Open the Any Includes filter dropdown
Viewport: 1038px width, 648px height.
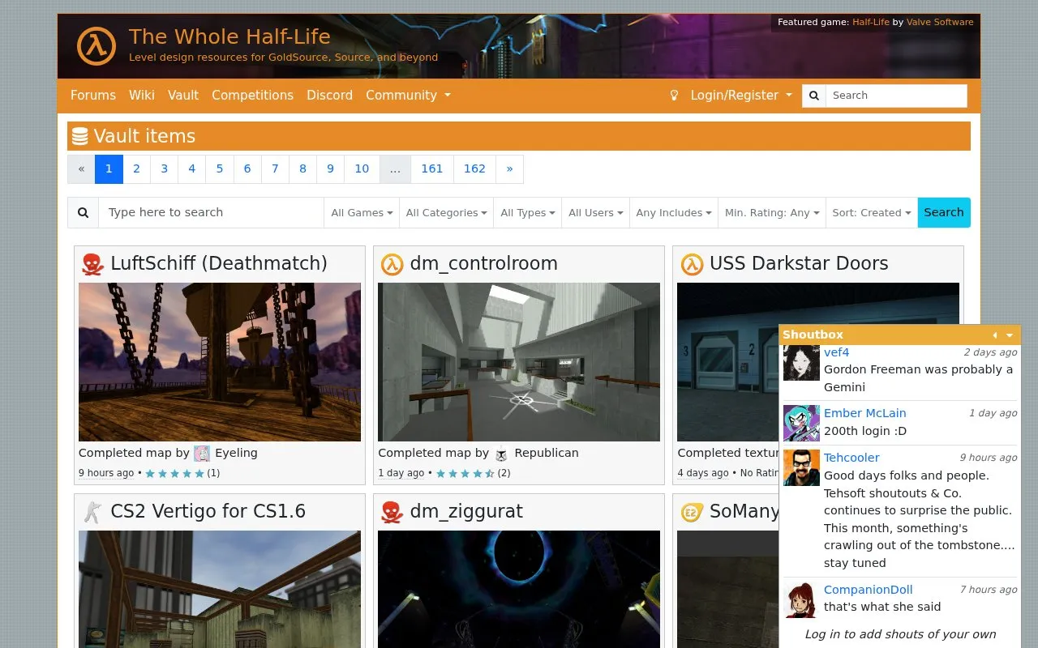674,213
